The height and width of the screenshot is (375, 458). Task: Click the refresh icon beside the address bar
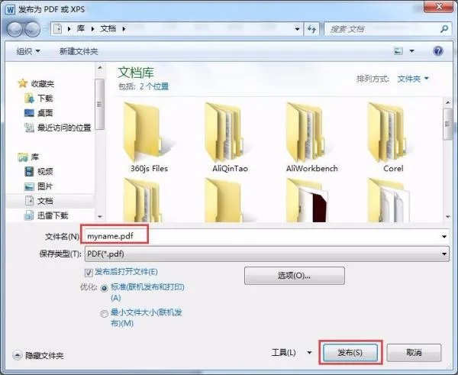(x=311, y=29)
